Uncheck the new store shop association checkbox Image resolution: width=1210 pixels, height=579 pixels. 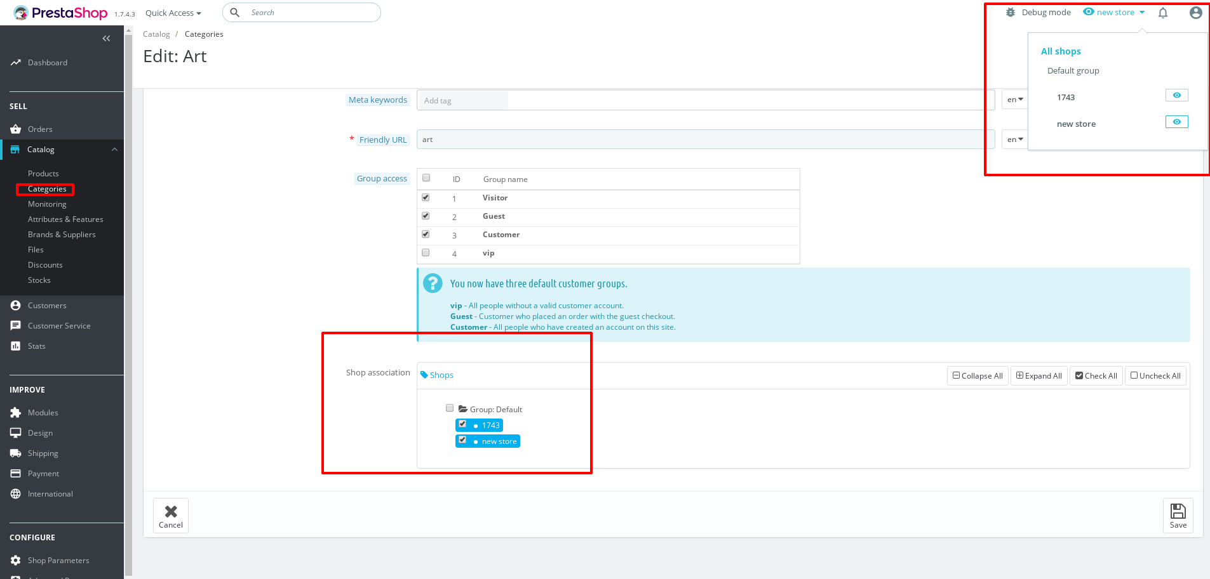[x=462, y=440]
